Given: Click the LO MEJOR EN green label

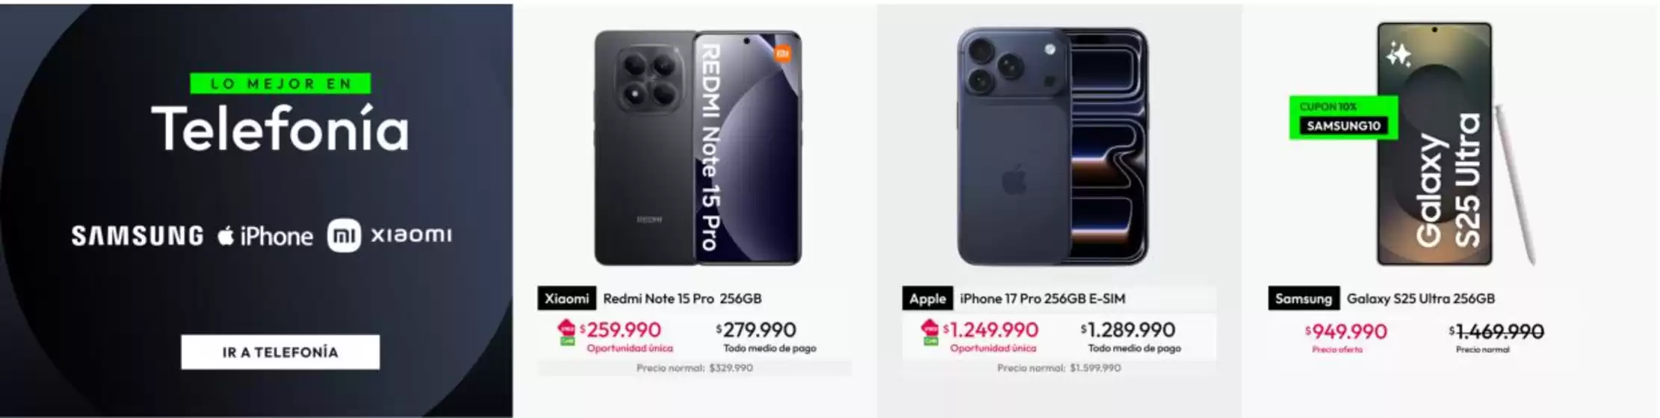Looking at the screenshot, I should (x=280, y=84).
